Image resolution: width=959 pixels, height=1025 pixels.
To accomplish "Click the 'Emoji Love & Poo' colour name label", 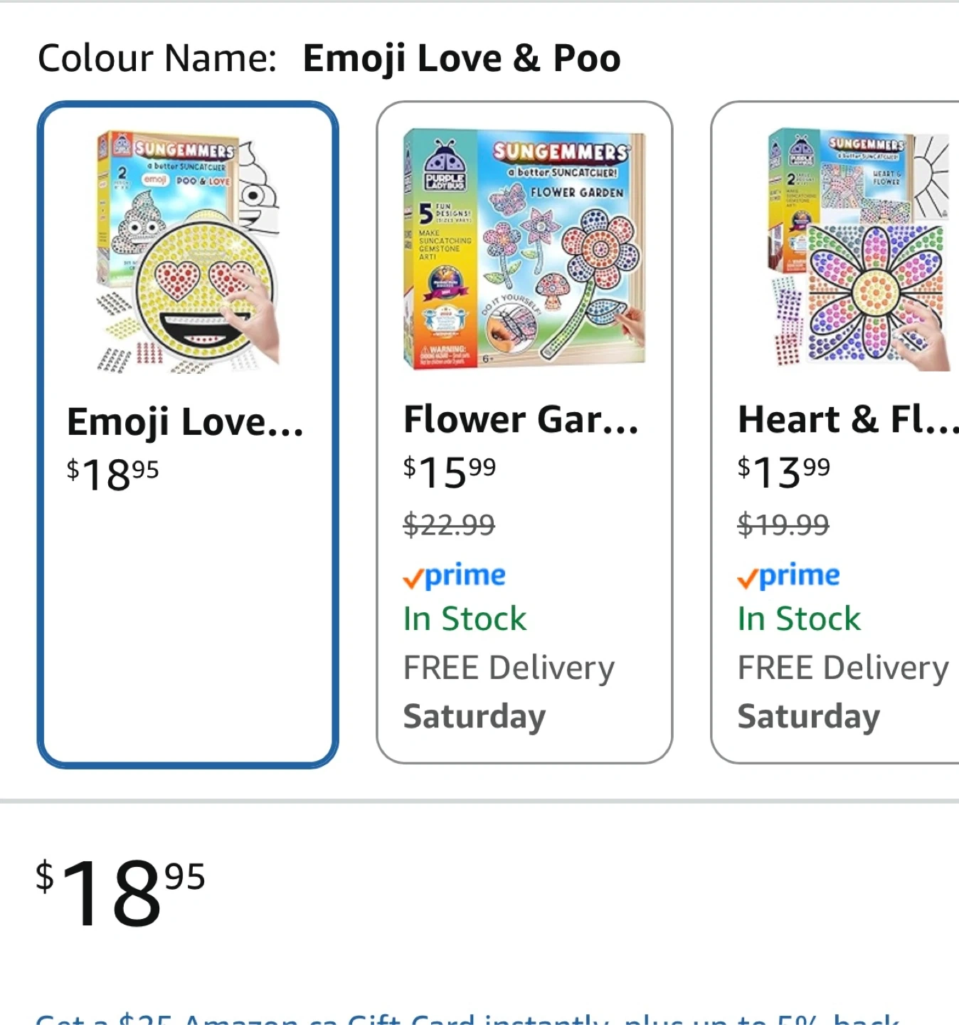I will coord(461,58).
